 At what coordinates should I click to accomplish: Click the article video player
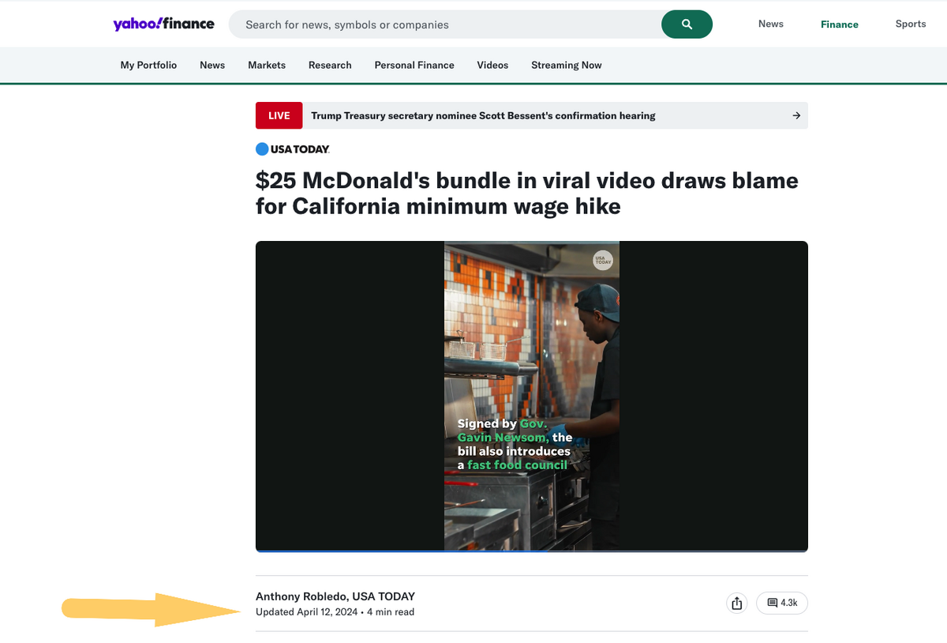tap(532, 396)
